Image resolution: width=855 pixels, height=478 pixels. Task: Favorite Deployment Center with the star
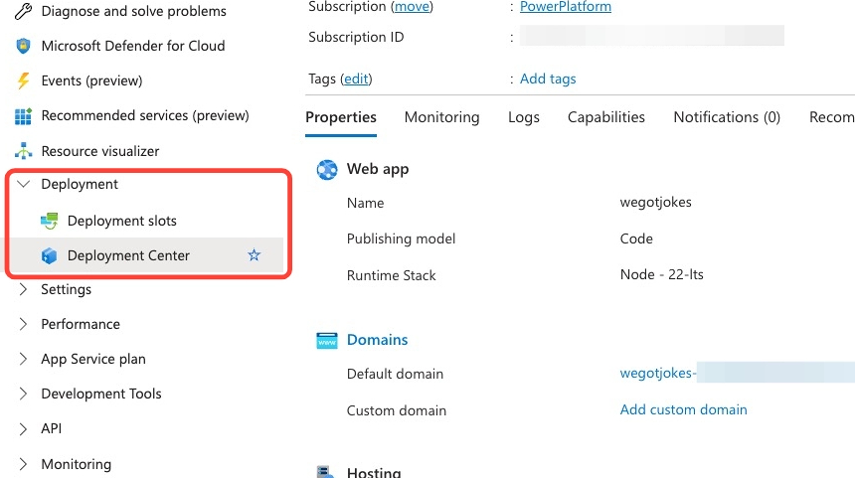(x=254, y=255)
